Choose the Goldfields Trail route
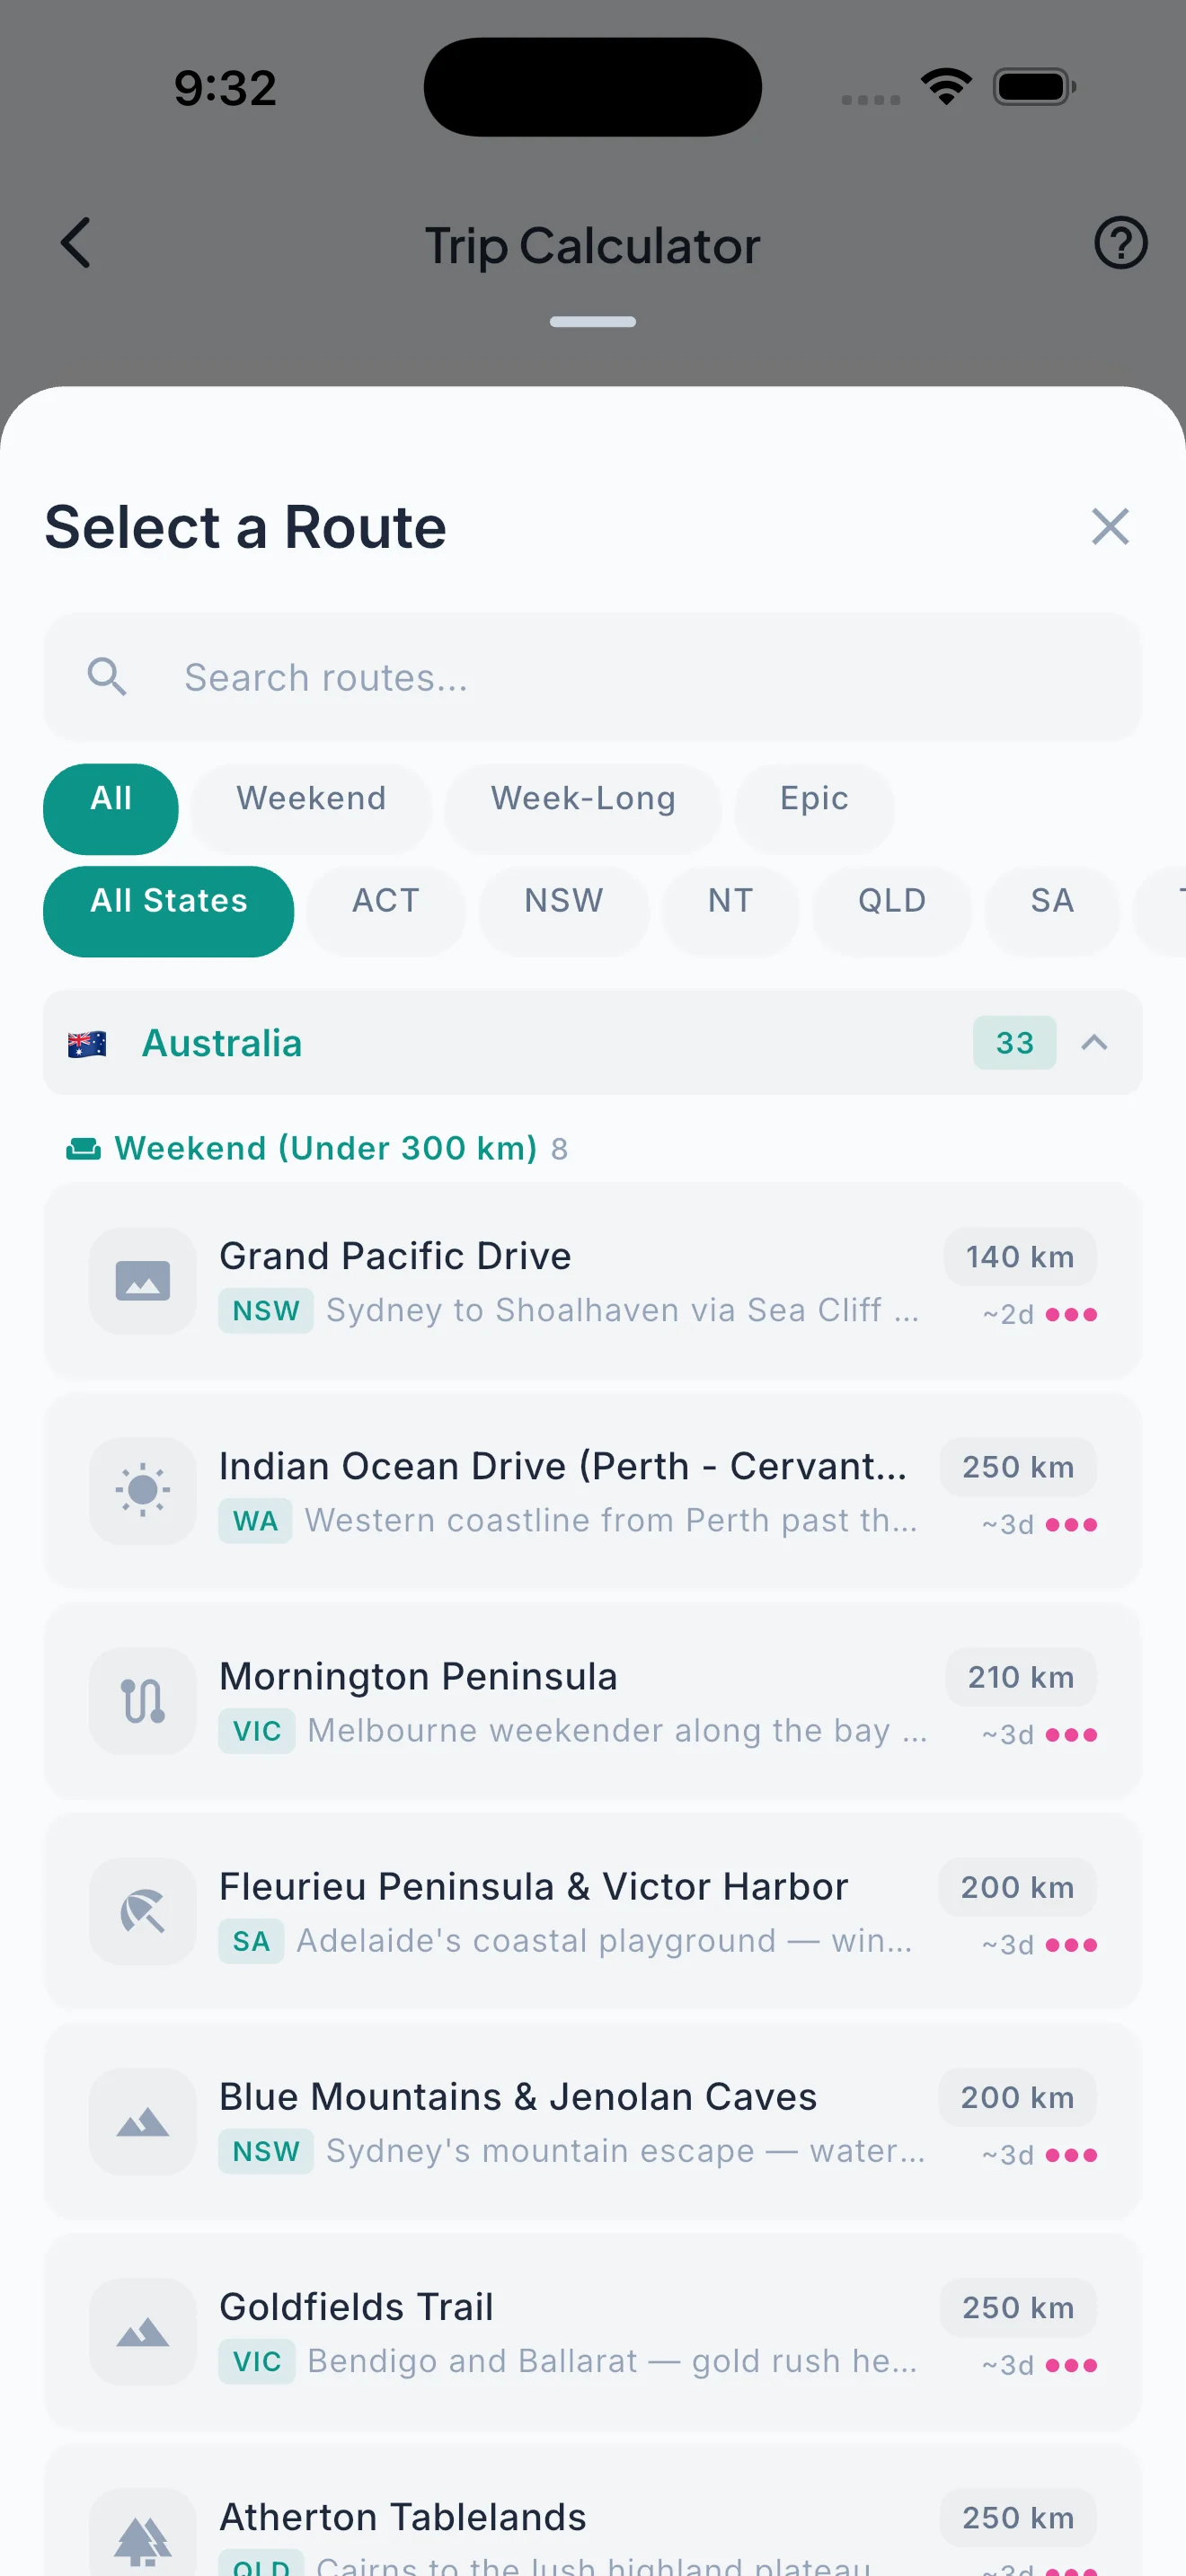 point(593,2332)
